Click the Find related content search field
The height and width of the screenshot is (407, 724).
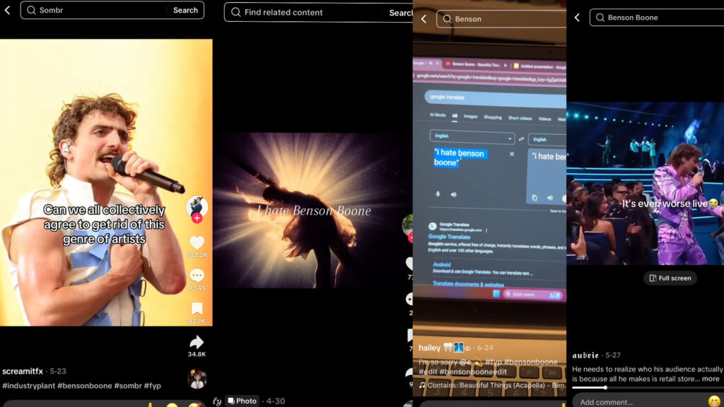click(319, 13)
